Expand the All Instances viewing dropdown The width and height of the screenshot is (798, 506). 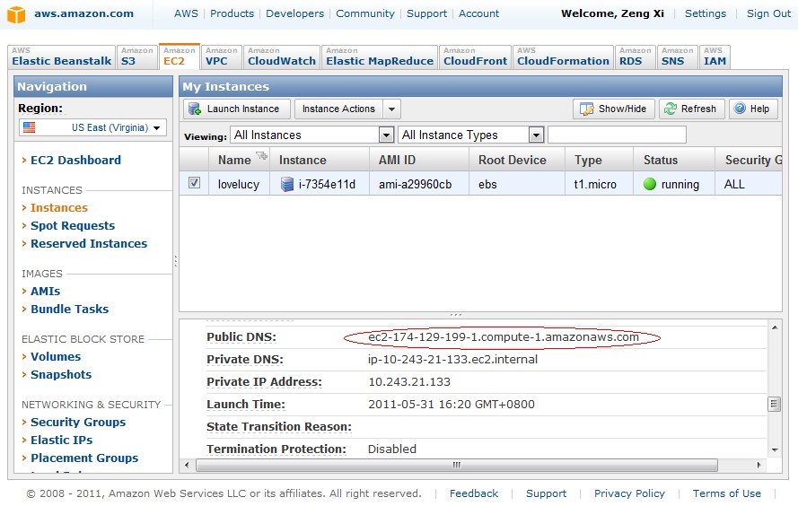[x=386, y=135]
